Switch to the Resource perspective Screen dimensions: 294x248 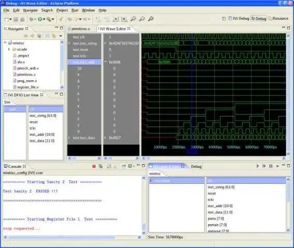click(278, 19)
